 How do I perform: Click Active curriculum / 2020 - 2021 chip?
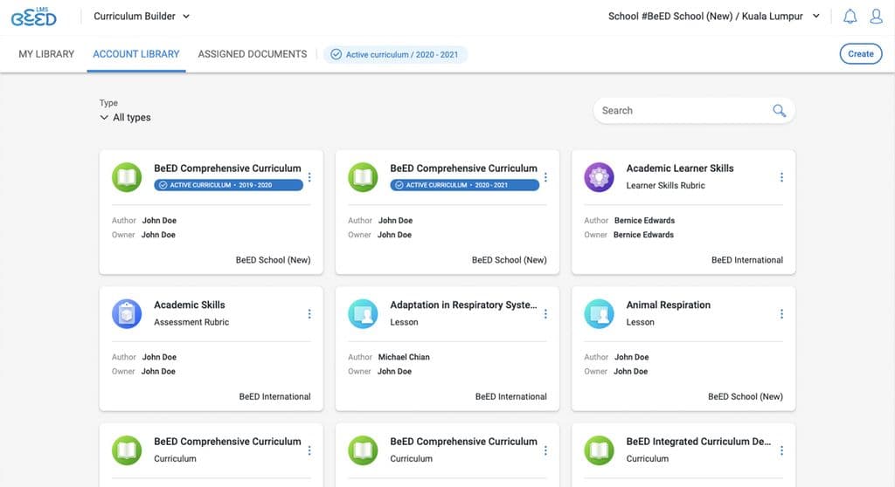tap(396, 55)
